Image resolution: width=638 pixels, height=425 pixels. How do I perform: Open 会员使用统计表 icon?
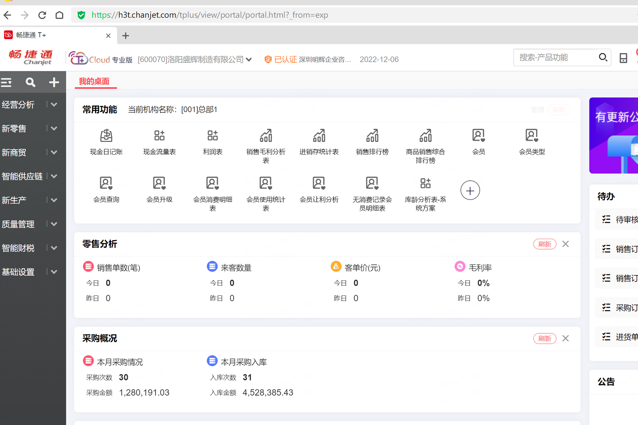[266, 183]
